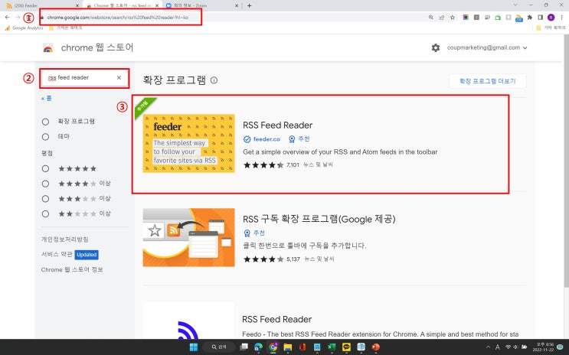
Task: Open Microsoft Edge from the taskbar
Action: click(258, 347)
